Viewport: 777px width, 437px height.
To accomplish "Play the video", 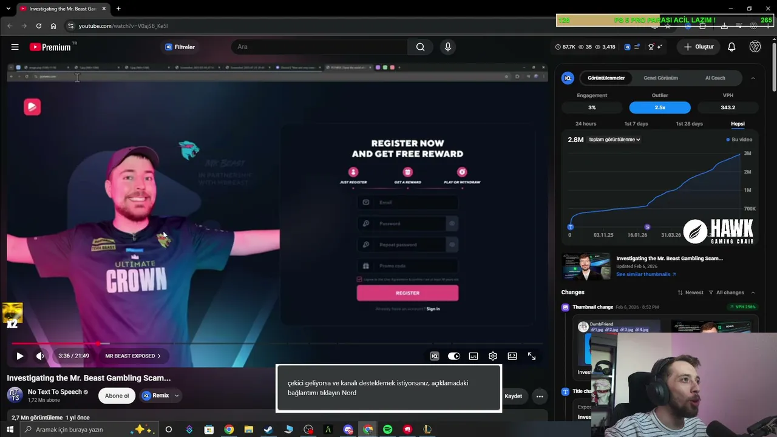I will 19,356.
